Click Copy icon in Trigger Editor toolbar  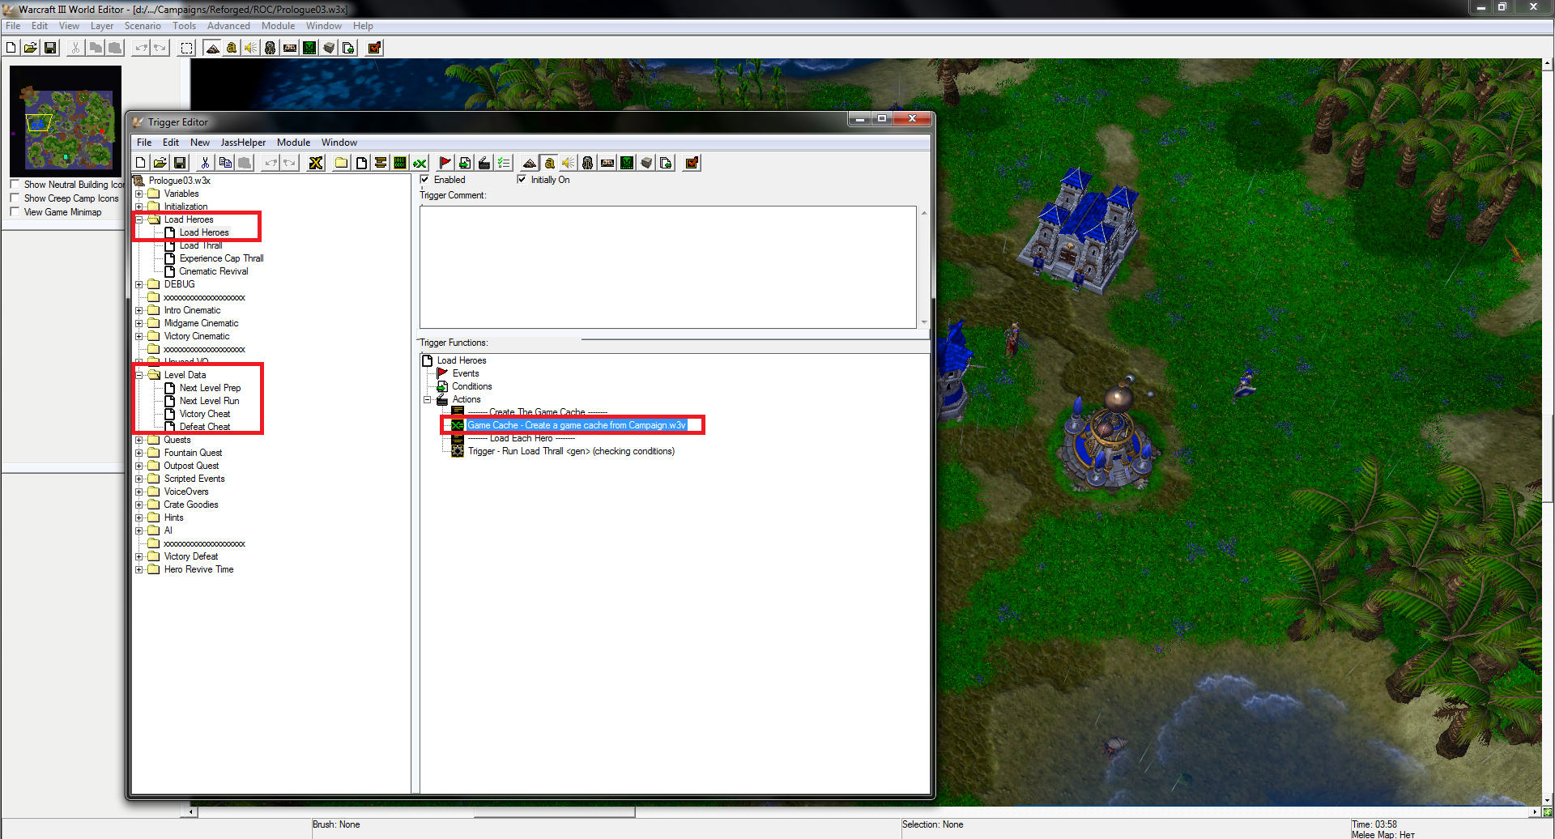coord(225,163)
